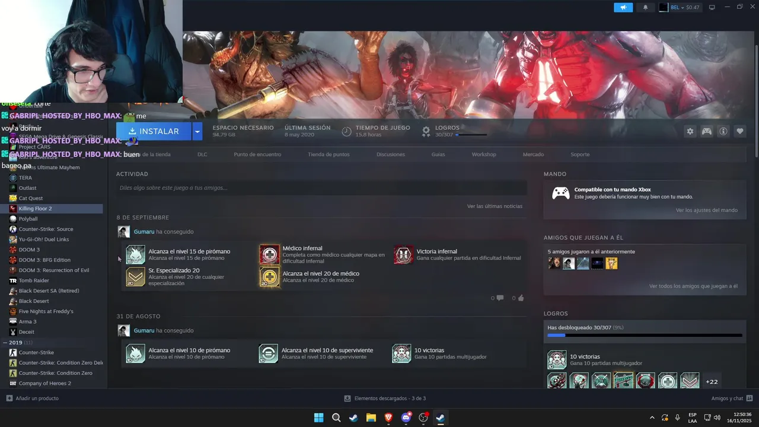Open notifications bell icon
Screen dimensions: 759x427
tap(645, 7)
